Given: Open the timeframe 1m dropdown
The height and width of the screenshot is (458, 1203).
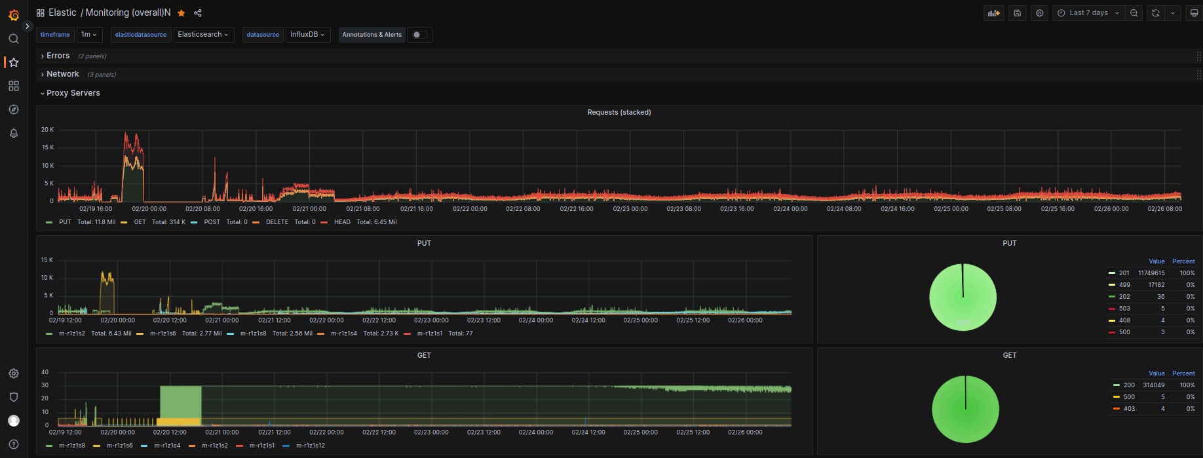Looking at the screenshot, I should tap(88, 35).
